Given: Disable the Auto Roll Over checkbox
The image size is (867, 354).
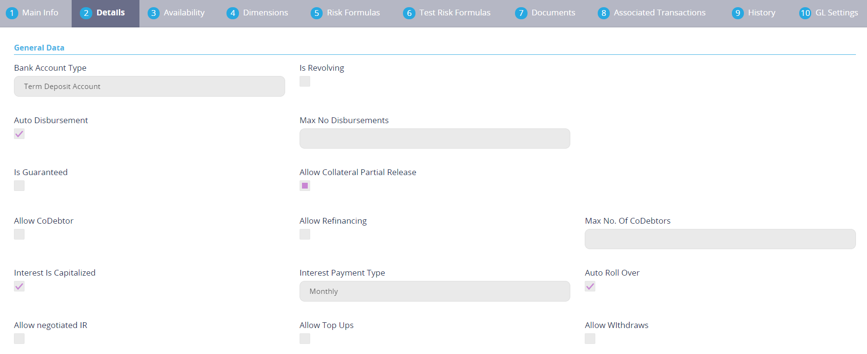Looking at the screenshot, I should coord(590,286).
